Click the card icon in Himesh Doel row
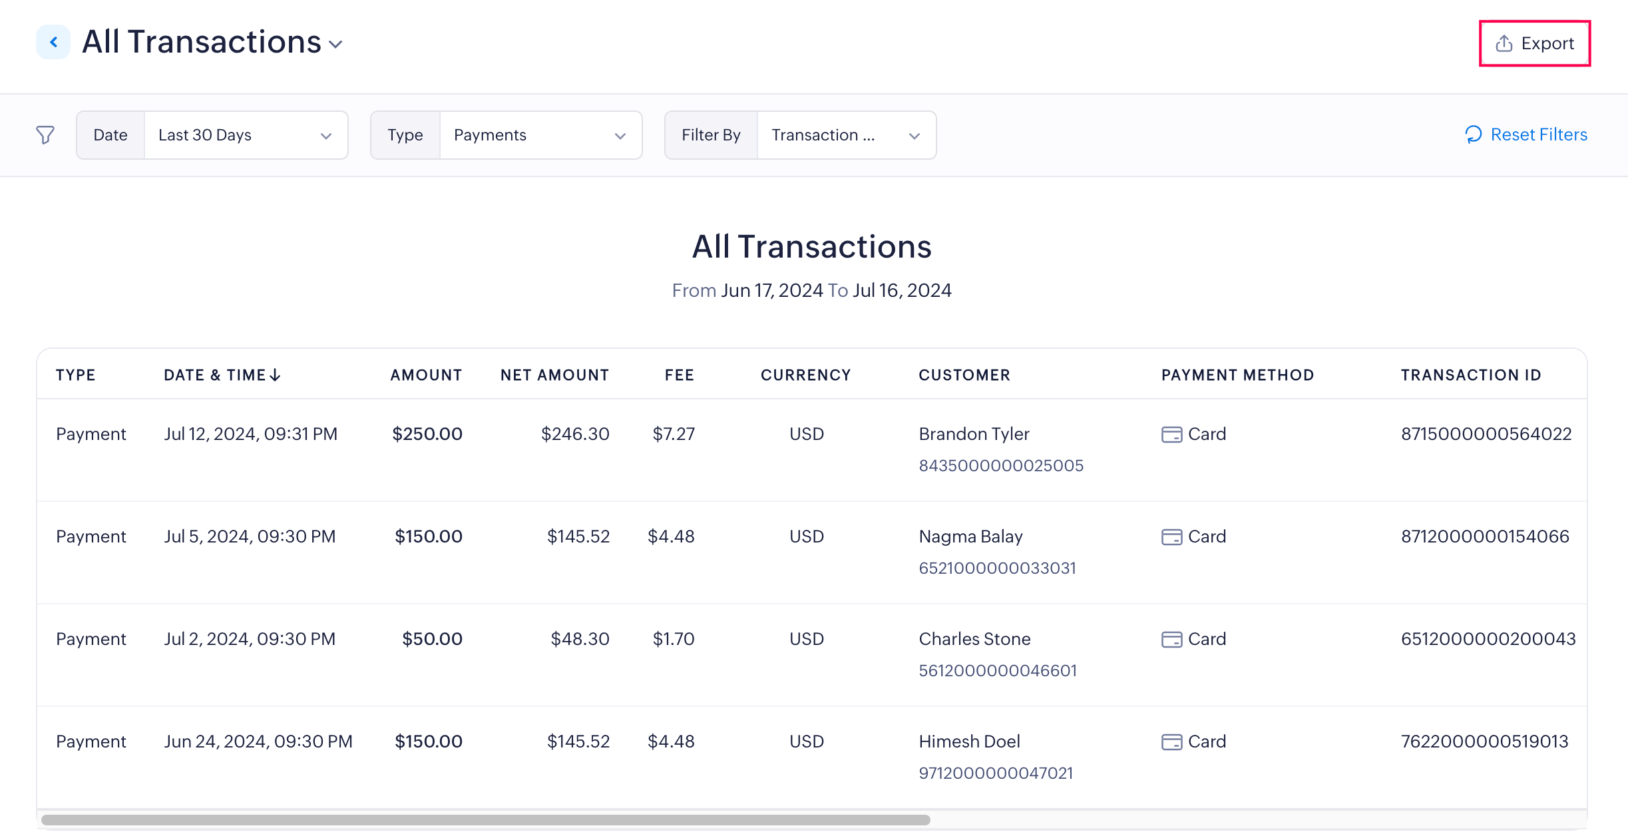The width and height of the screenshot is (1628, 840). pyautogui.click(x=1171, y=742)
